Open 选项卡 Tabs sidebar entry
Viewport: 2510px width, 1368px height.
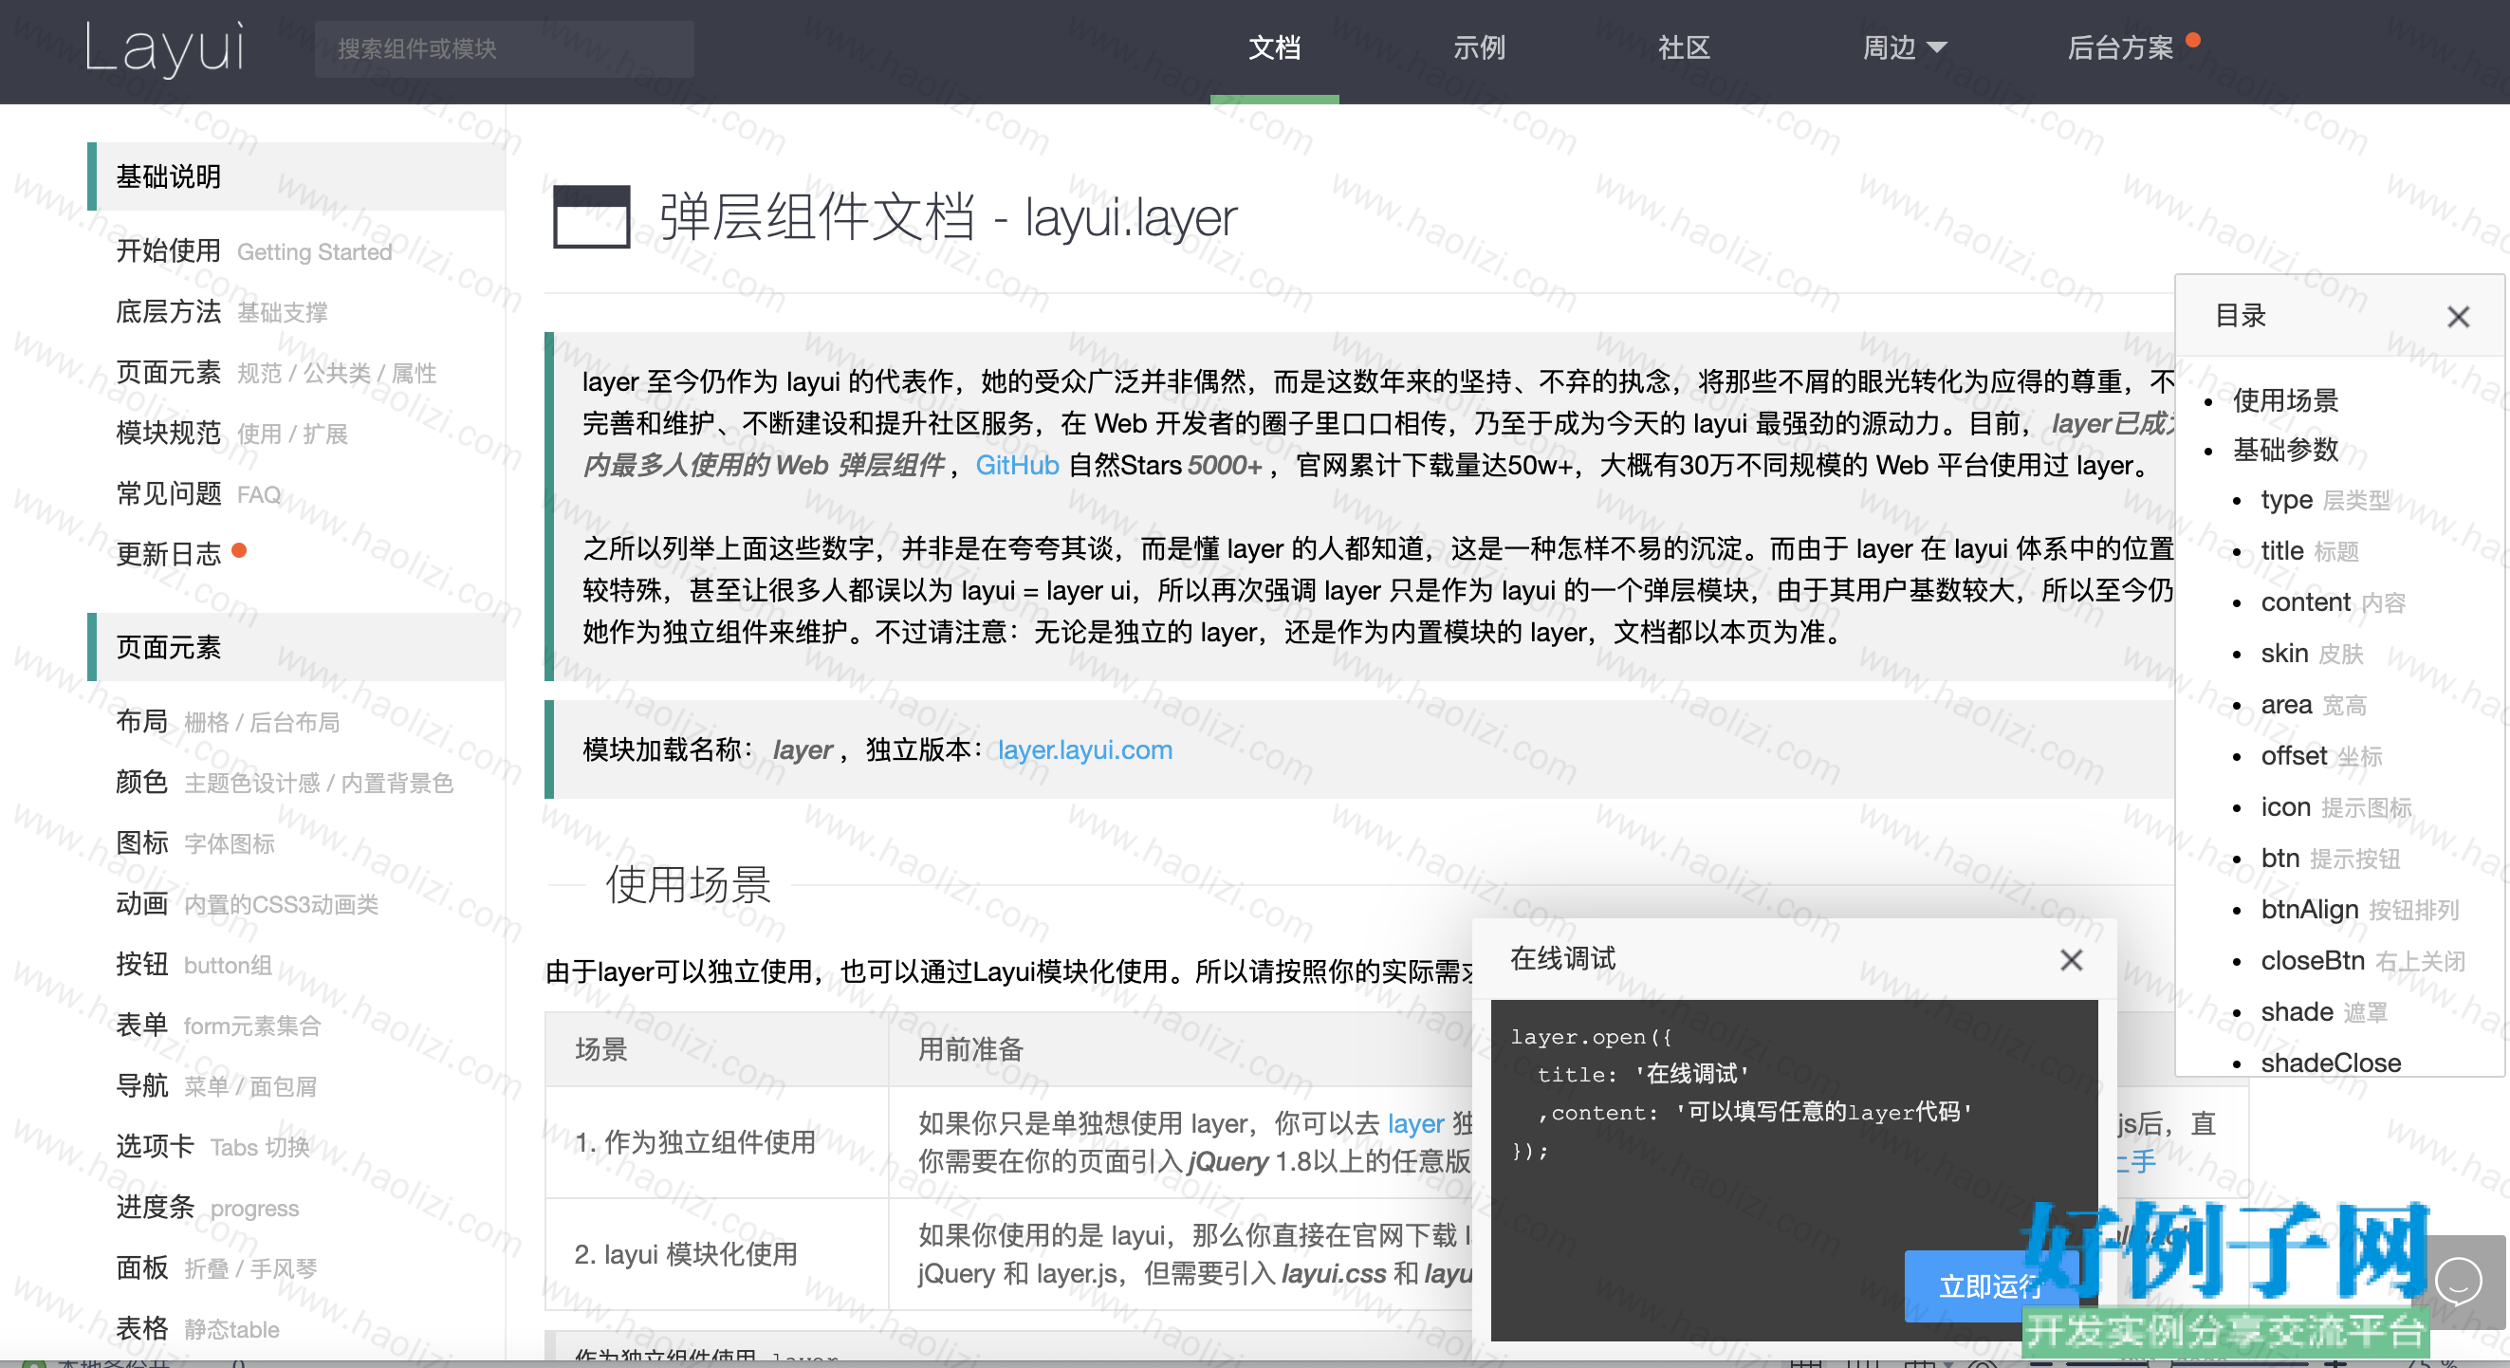coord(212,1147)
